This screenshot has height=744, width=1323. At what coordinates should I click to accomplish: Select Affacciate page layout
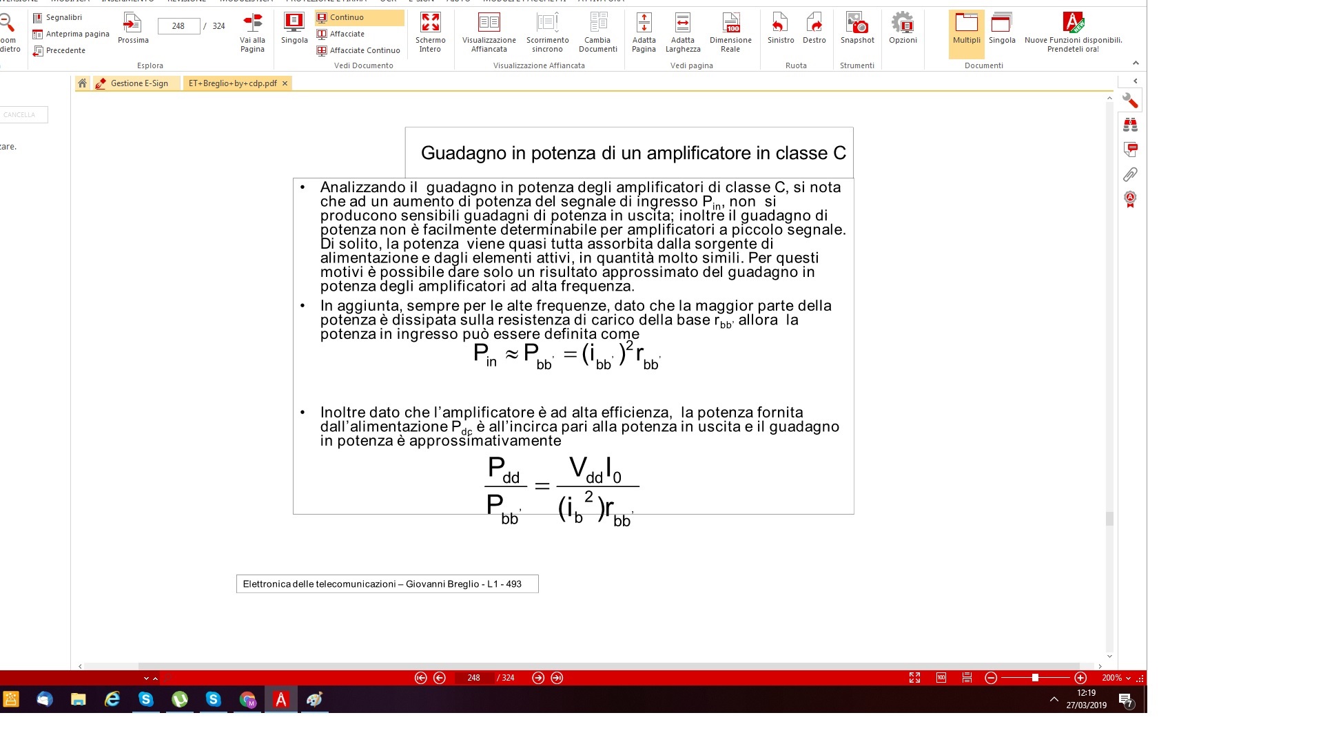point(347,34)
